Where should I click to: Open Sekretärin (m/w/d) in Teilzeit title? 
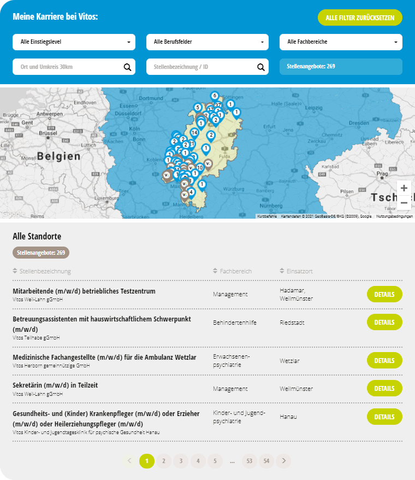[55, 385]
